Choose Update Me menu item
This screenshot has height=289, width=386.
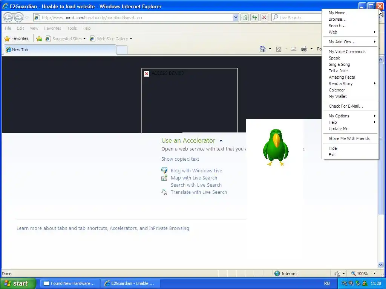tap(350, 129)
